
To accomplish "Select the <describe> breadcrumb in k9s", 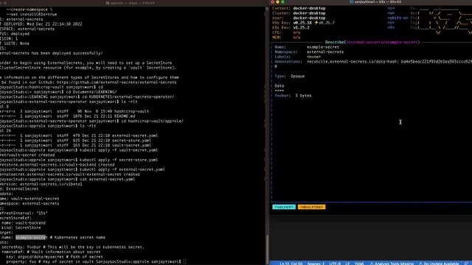I will tap(311, 207).
